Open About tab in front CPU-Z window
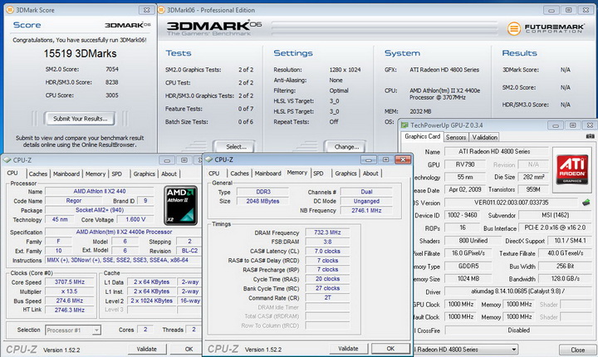Screen dimensions: 598x357 (x=370, y=174)
